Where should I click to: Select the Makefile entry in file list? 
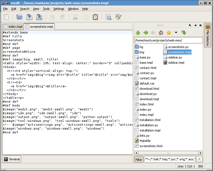(x=145, y=141)
